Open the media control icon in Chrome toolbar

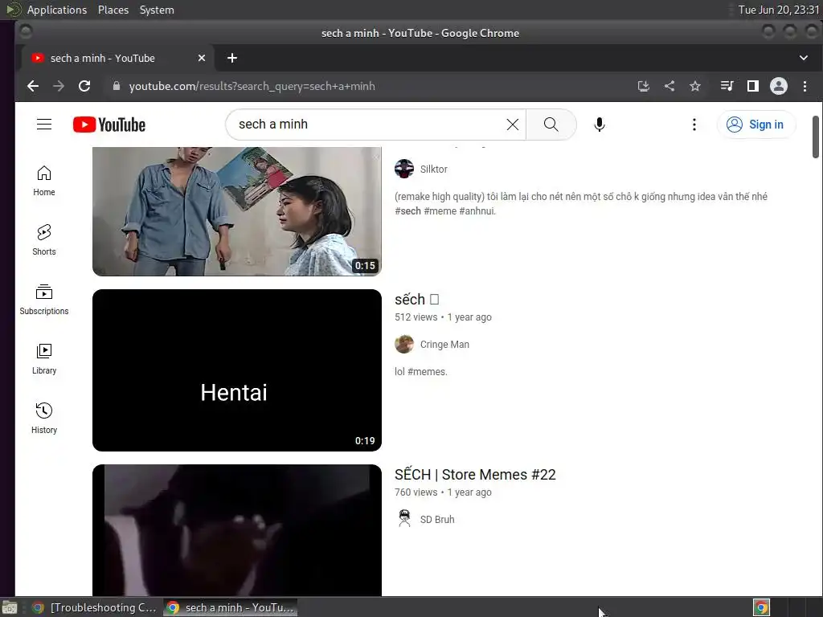coord(727,86)
